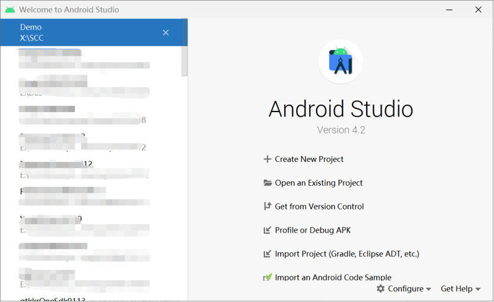
Task: Choose Import an Android Code Sample
Action: (333, 277)
